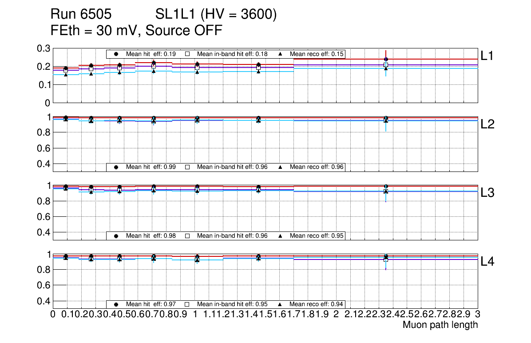Click the filled circle marker in L1 legend
Screen dimensions: 531x343
(116, 54)
